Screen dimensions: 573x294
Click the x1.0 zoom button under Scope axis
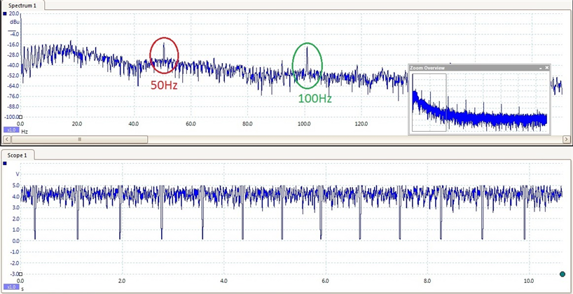pyautogui.click(x=11, y=287)
